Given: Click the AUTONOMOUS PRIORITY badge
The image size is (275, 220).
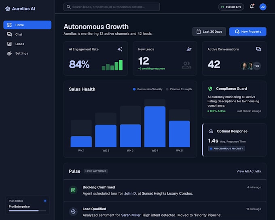Looking at the screenshot, I should (226, 148).
